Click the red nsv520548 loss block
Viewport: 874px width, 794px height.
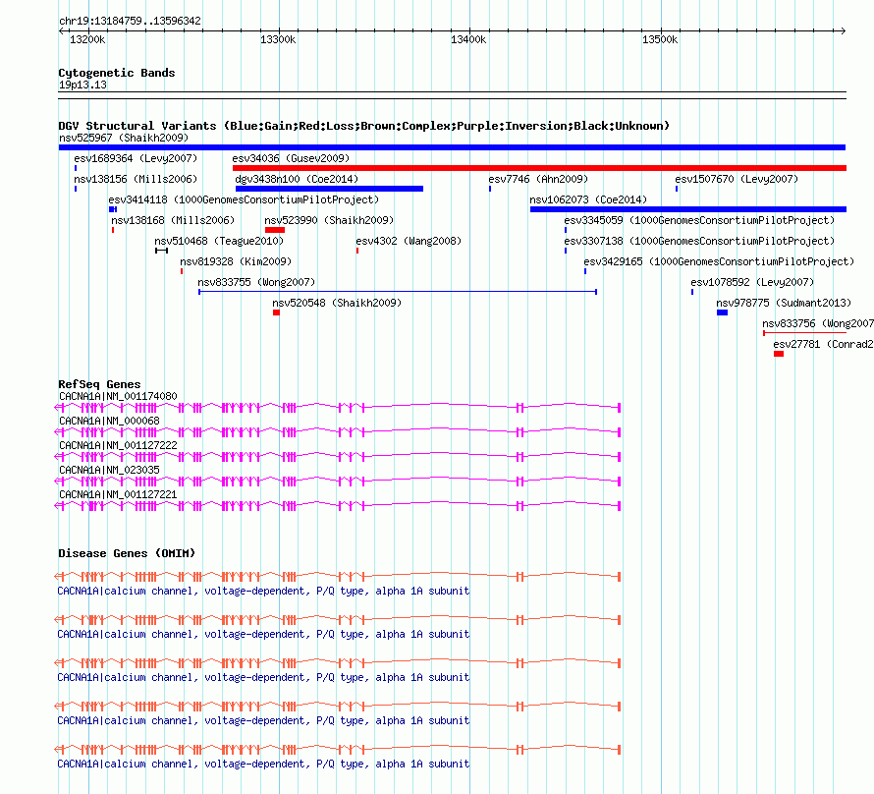[277, 312]
